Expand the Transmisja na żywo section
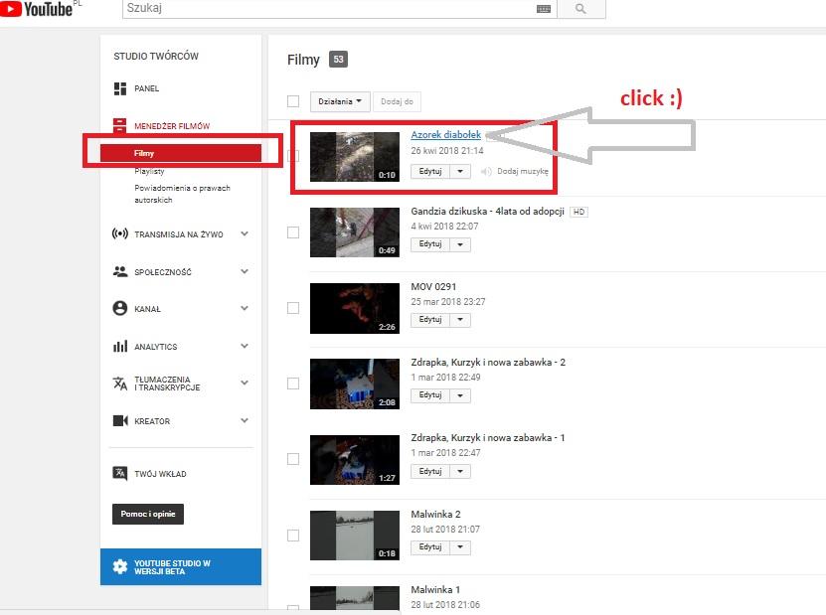 coord(245,234)
